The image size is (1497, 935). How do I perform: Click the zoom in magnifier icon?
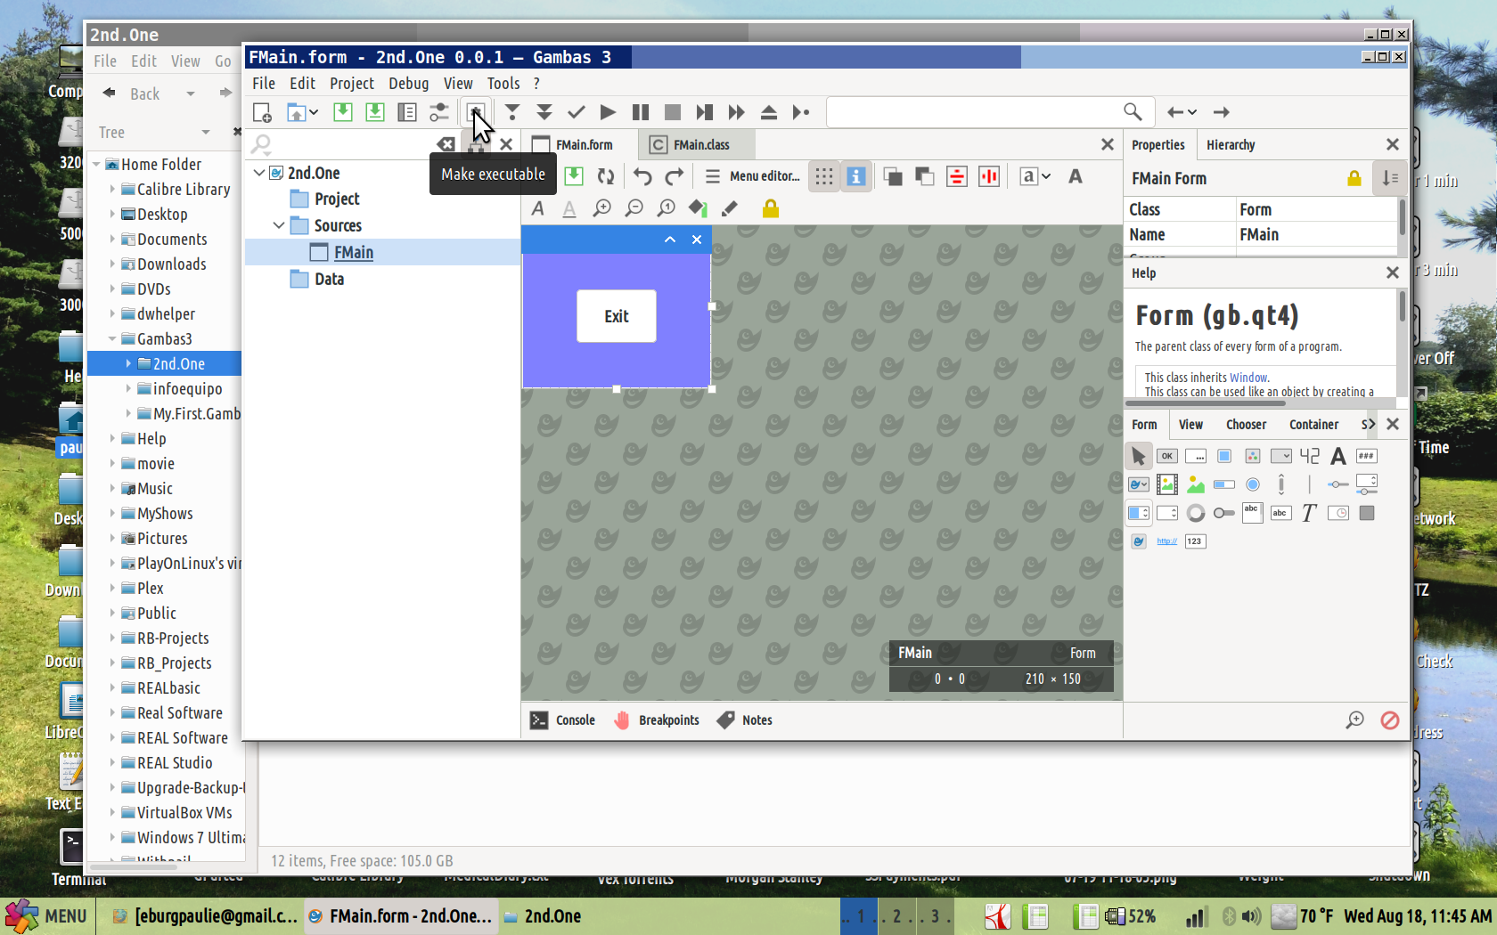602,208
